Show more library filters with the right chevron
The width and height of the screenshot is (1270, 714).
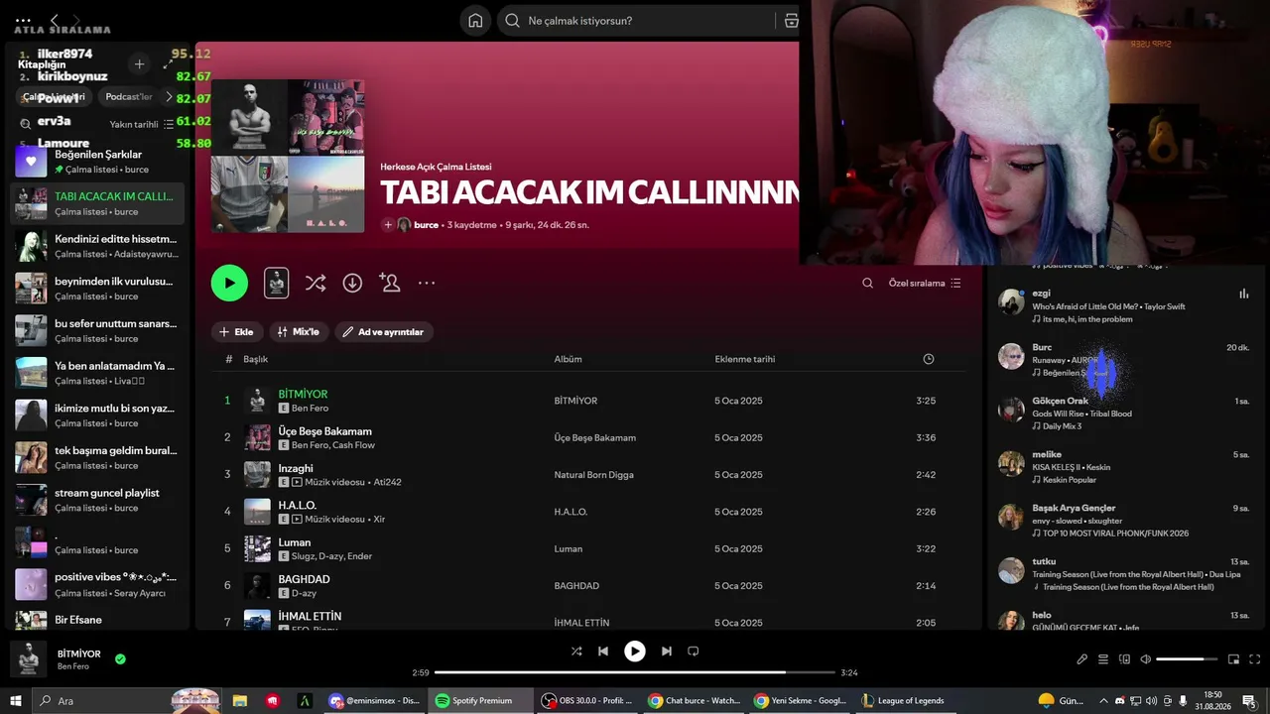click(169, 97)
